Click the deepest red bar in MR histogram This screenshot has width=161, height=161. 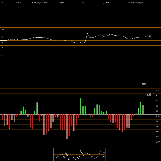point(67,127)
